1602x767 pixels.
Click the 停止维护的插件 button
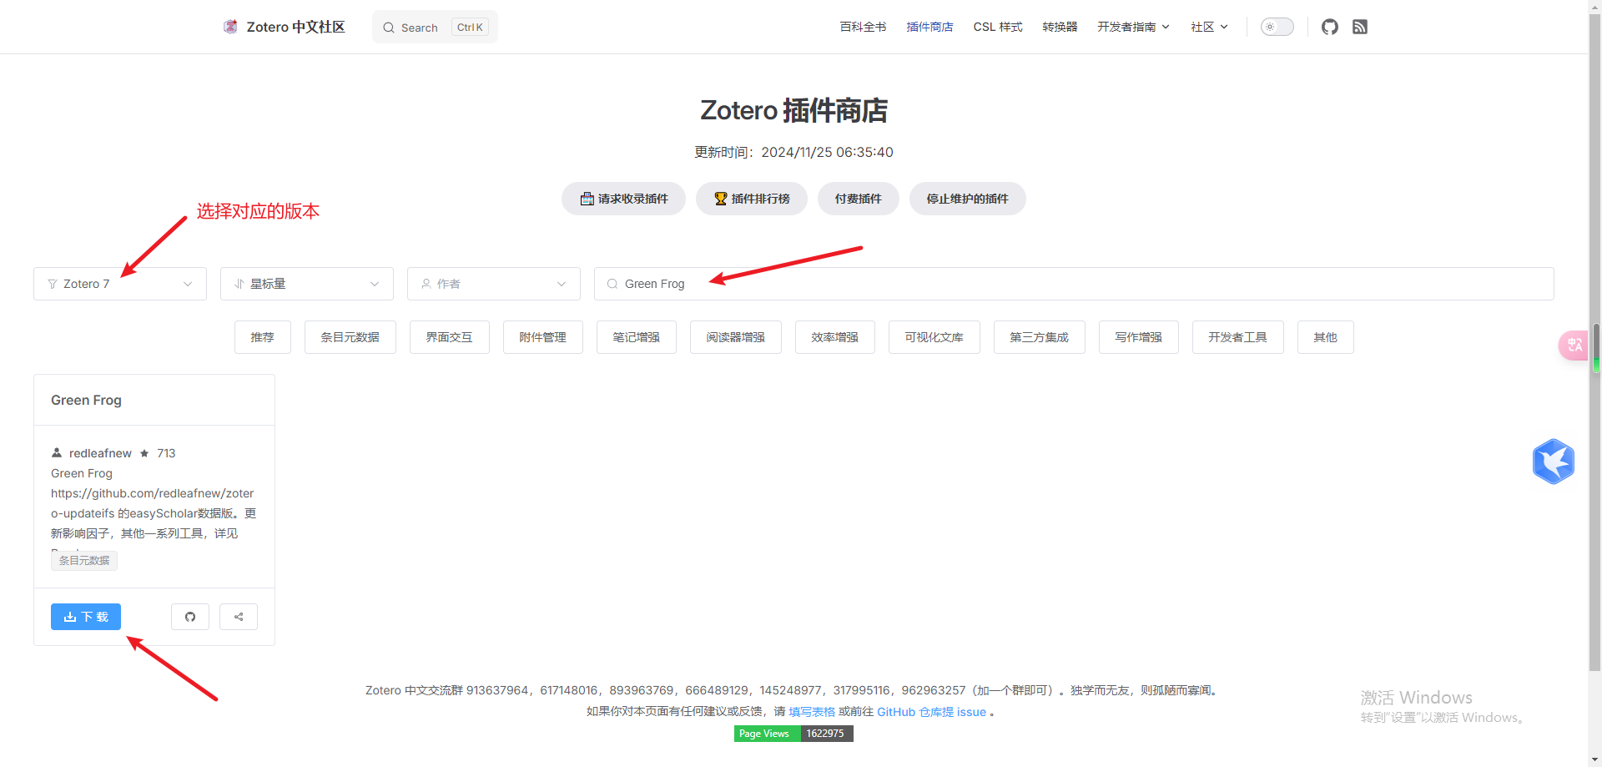(968, 199)
